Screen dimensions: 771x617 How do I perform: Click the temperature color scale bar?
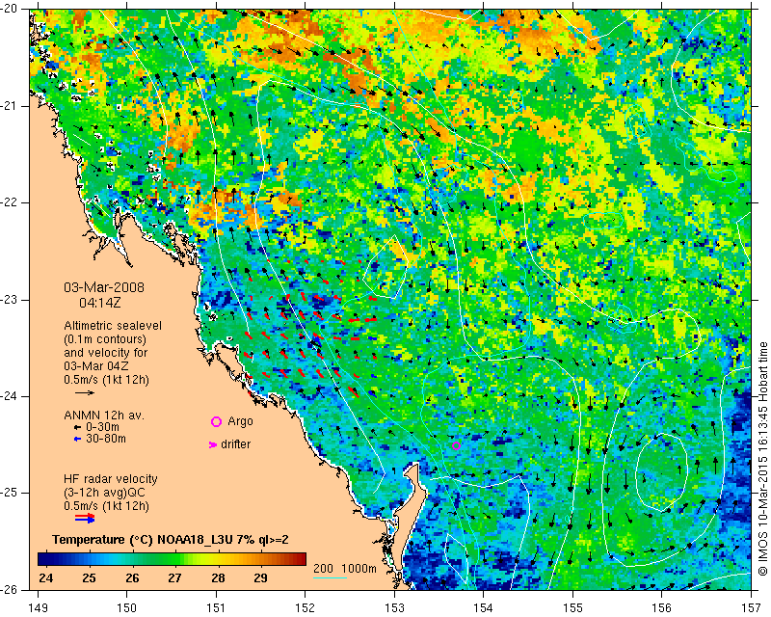tap(172, 559)
